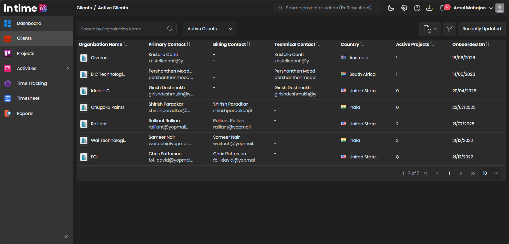Sort by Technical Contact column
Image resolution: width=509 pixels, height=244 pixels.
(x=297, y=44)
